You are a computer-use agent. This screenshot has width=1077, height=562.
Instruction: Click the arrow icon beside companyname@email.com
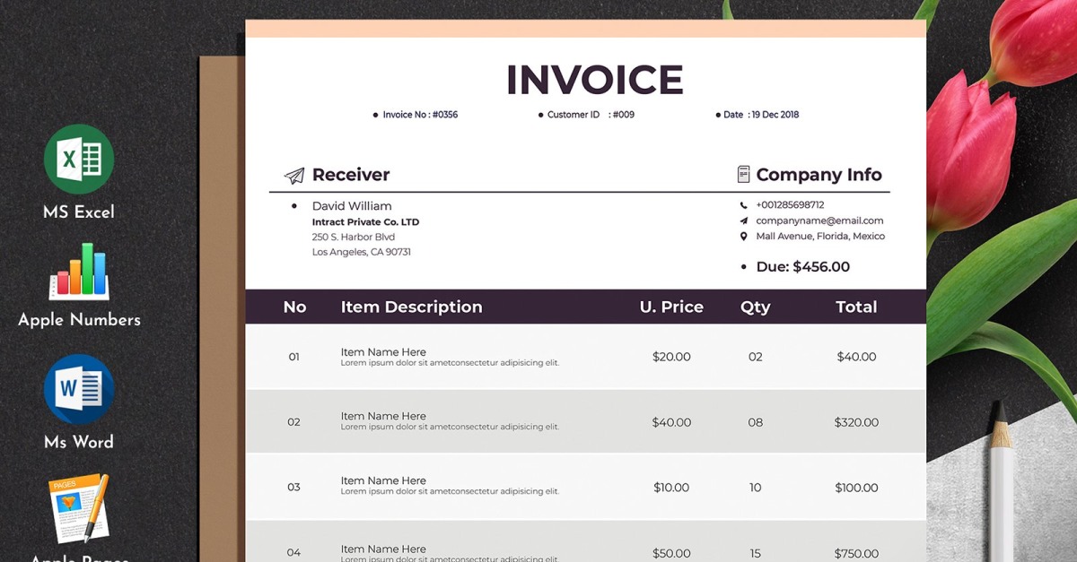743,220
